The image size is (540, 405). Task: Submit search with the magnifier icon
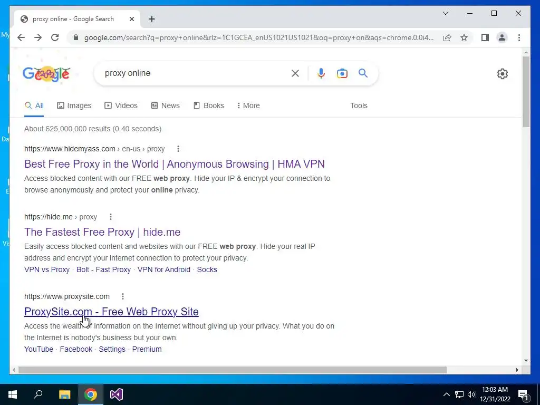pos(363,73)
